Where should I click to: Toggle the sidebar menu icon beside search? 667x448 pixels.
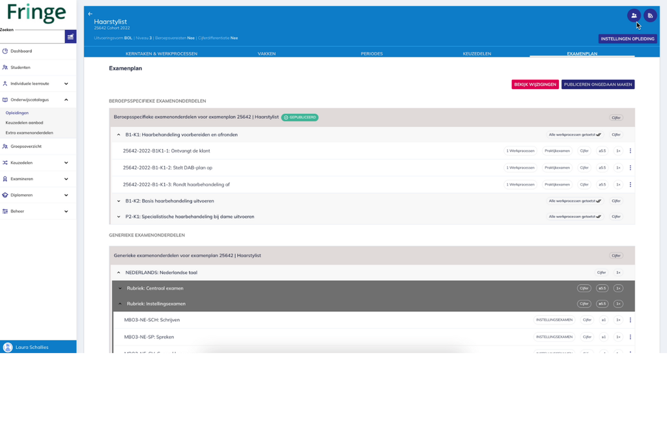point(70,37)
